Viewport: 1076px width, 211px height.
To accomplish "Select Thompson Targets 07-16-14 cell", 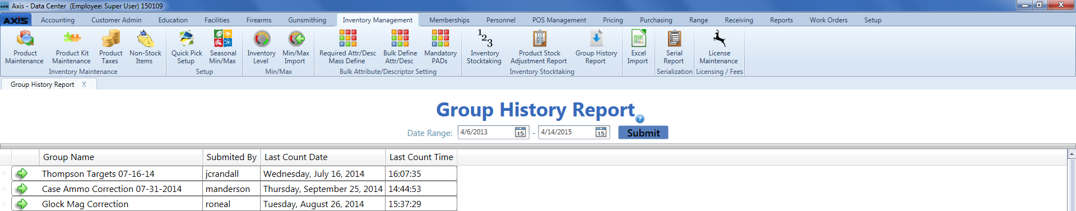I will pos(120,174).
